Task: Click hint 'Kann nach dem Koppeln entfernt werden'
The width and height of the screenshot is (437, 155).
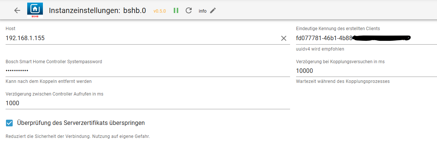Action: 48,81
